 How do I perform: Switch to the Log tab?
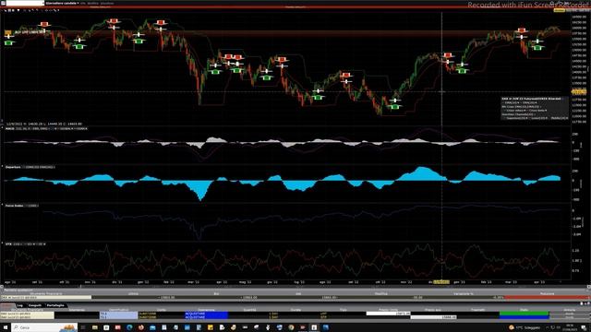click(x=20, y=305)
